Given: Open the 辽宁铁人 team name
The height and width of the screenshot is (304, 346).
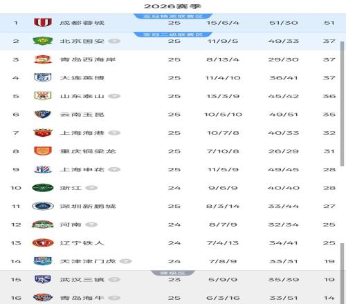Looking at the screenshot, I should pyautogui.click(x=82, y=243).
